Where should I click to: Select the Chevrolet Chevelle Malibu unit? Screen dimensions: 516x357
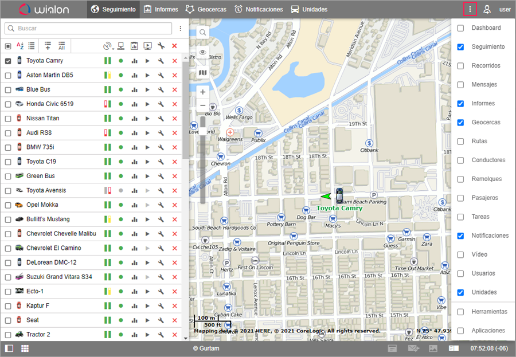pos(61,234)
